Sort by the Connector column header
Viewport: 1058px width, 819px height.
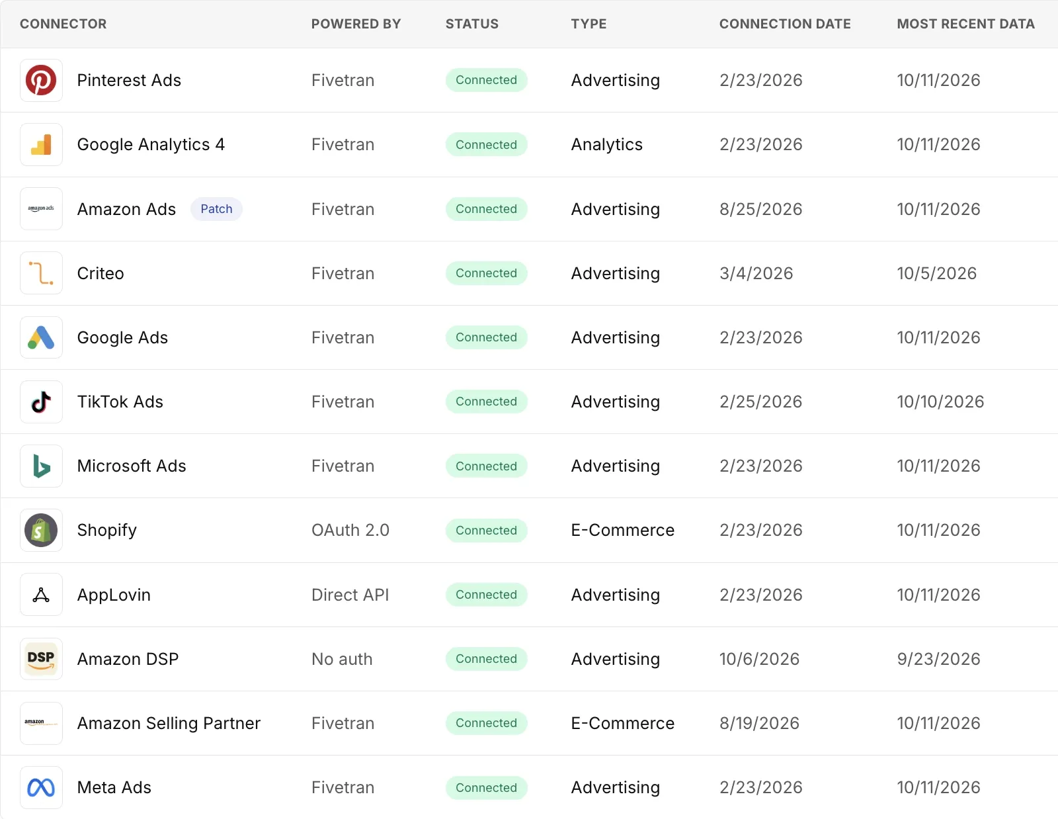[x=63, y=24]
